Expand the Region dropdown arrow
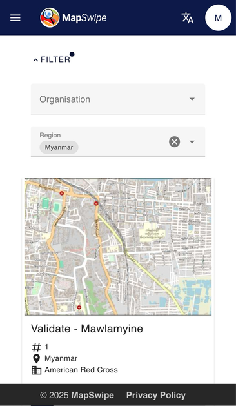This screenshot has width=236, height=406. click(192, 142)
